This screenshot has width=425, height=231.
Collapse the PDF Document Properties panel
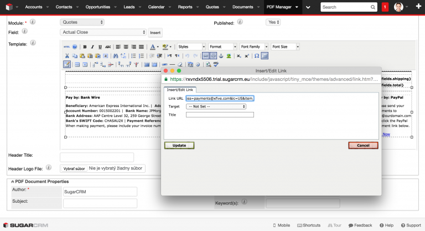coord(12,182)
